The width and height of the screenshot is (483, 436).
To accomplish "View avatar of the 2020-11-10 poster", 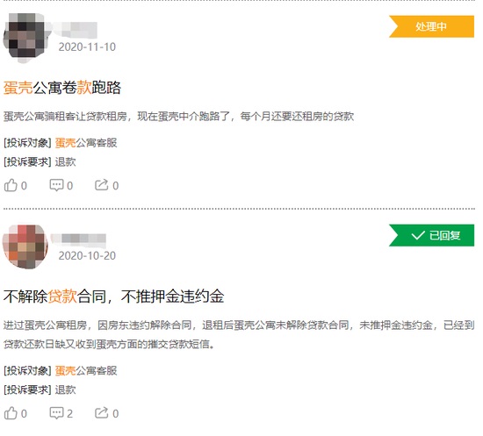I will pos(25,38).
